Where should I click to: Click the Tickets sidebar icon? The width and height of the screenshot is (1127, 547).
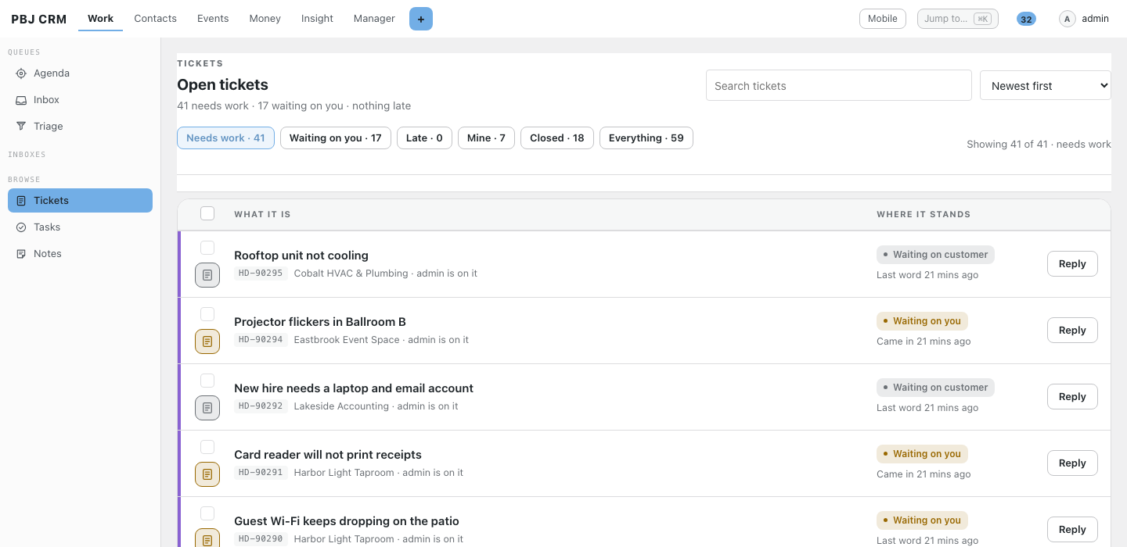click(21, 201)
